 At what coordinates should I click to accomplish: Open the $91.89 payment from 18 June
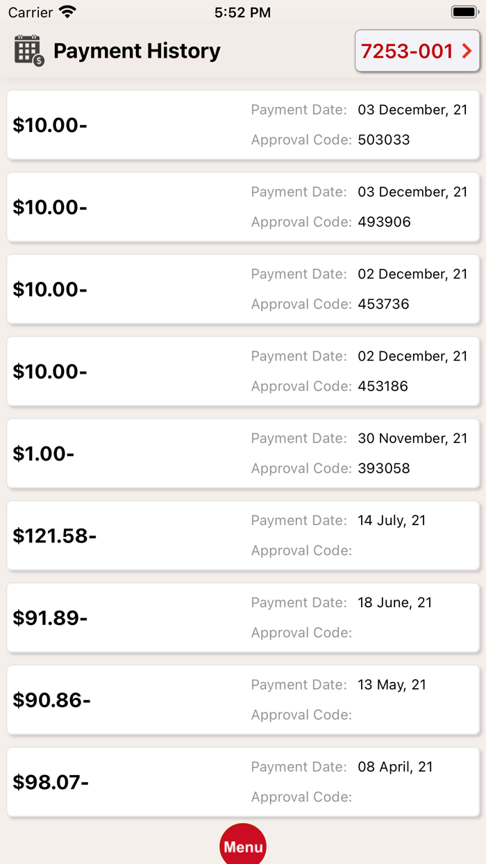(242, 617)
